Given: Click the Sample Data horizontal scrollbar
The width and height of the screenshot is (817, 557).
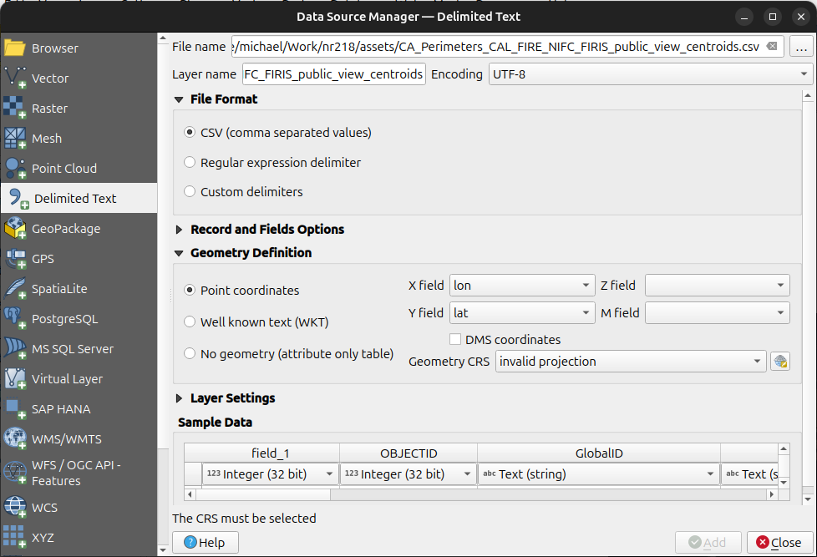Looking at the screenshot, I should (x=485, y=494).
